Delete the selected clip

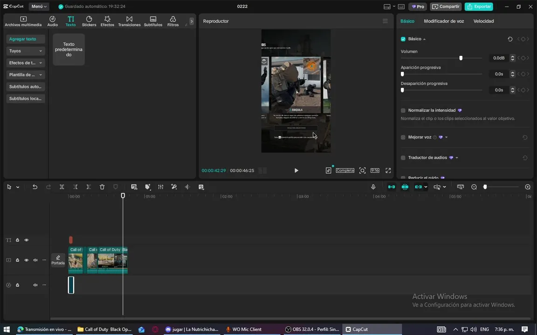[x=102, y=187]
